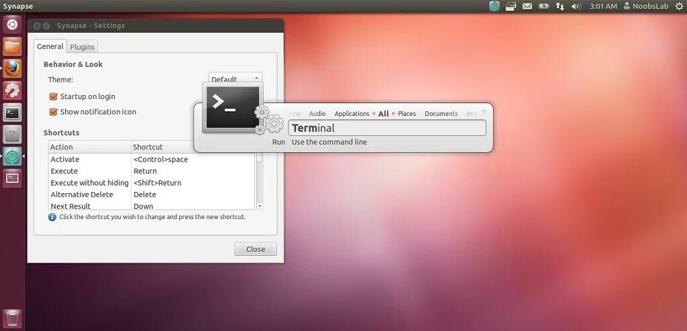
Task: Click the Delete shortcut cell
Action: [145, 194]
